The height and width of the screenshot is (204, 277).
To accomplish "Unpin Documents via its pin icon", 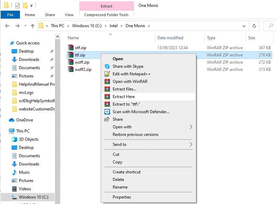I will click(x=52, y=68).
